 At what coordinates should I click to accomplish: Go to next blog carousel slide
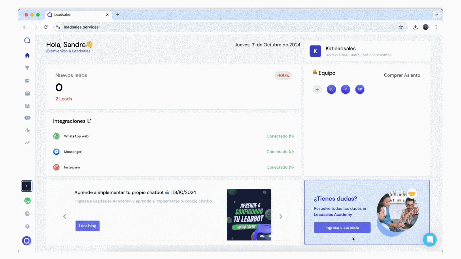click(x=281, y=216)
